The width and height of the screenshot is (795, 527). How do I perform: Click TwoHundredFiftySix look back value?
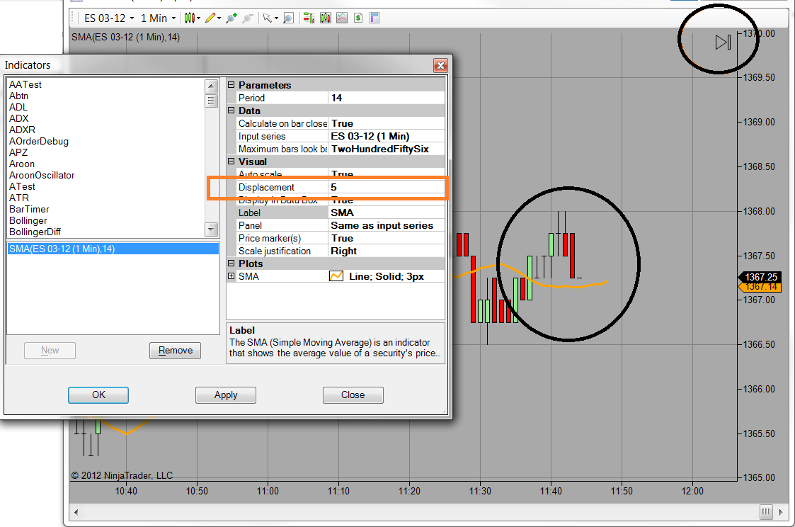click(387, 149)
